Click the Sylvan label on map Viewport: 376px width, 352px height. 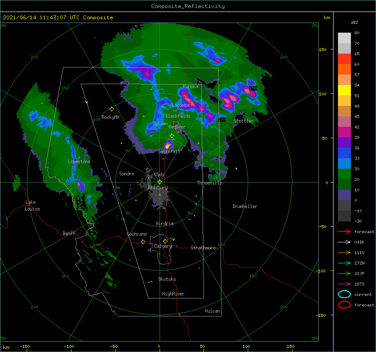pyautogui.click(x=160, y=124)
